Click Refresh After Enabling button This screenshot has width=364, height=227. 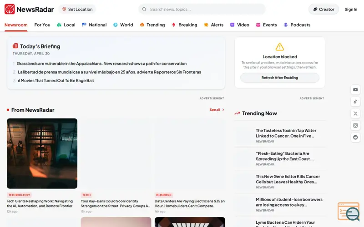pyautogui.click(x=280, y=78)
